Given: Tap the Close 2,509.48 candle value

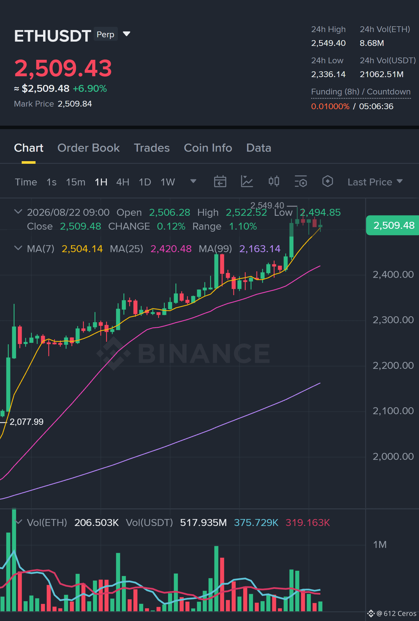Looking at the screenshot, I should [81, 226].
